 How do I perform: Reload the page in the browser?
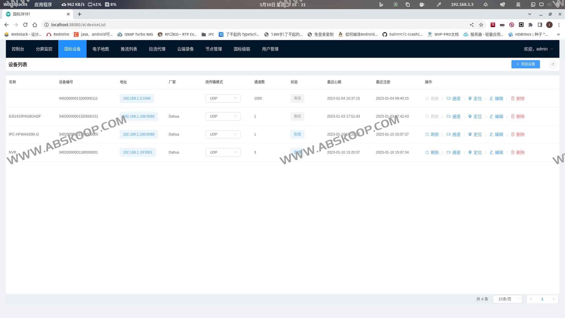[x=25, y=25]
